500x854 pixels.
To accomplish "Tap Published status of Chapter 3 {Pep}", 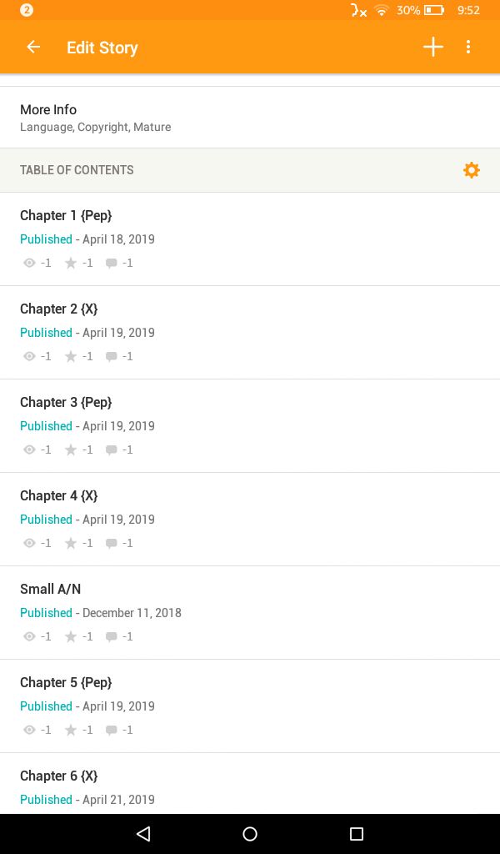I will click(x=46, y=426).
